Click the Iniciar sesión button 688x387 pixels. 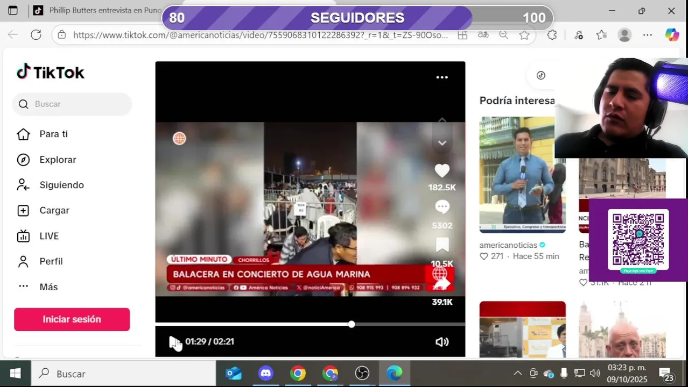[x=72, y=319]
